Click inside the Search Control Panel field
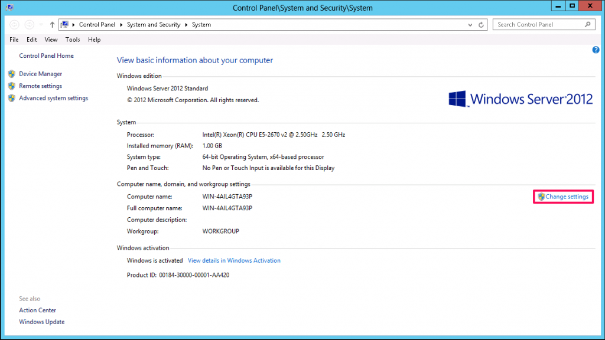This screenshot has height=340, width=605. pos(539,24)
